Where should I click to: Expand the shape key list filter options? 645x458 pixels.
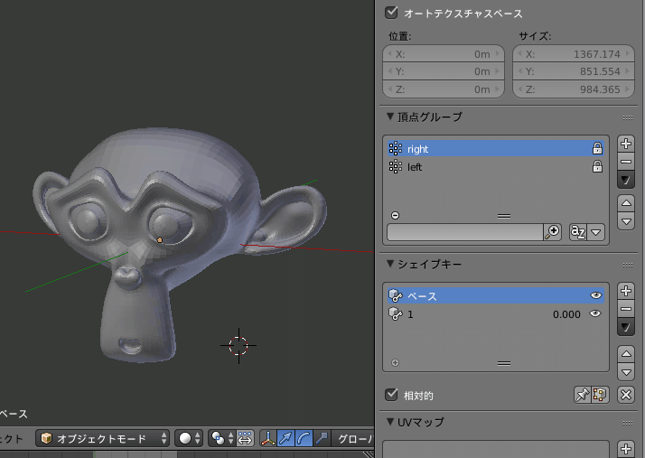tap(395, 362)
